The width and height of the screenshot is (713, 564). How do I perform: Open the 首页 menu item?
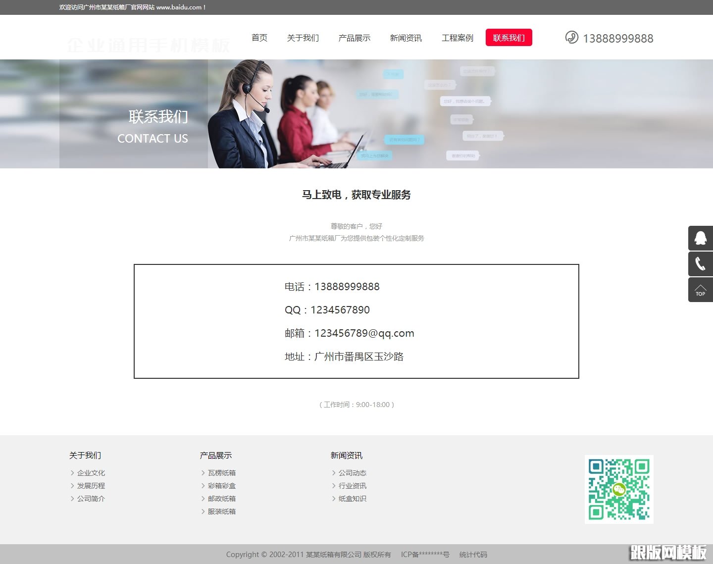259,37
